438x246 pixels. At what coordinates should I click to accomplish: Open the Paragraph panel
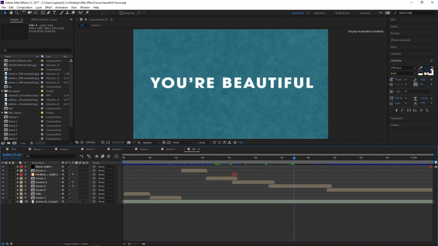[x=397, y=118]
